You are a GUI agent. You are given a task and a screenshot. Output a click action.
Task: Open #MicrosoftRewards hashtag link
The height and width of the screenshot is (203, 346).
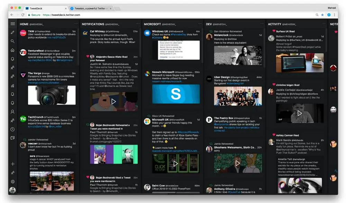188,132
